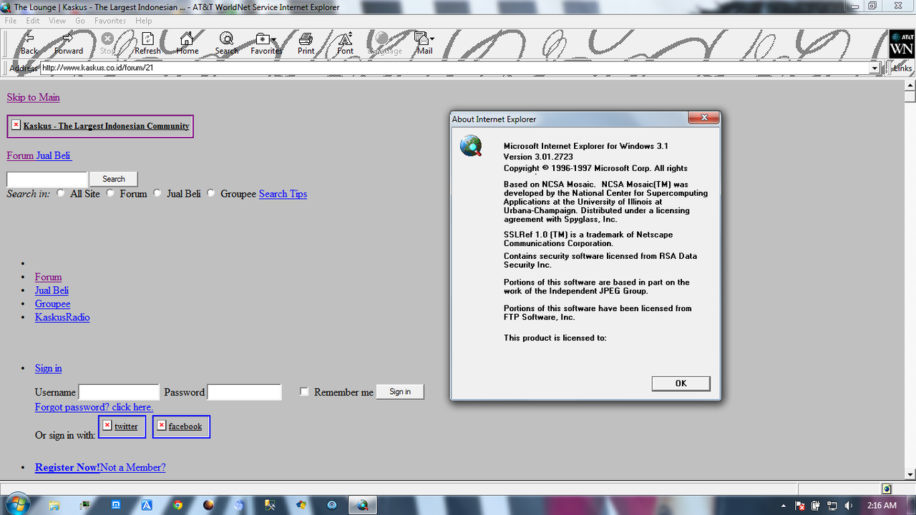Click the address URL field

(454, 68)
